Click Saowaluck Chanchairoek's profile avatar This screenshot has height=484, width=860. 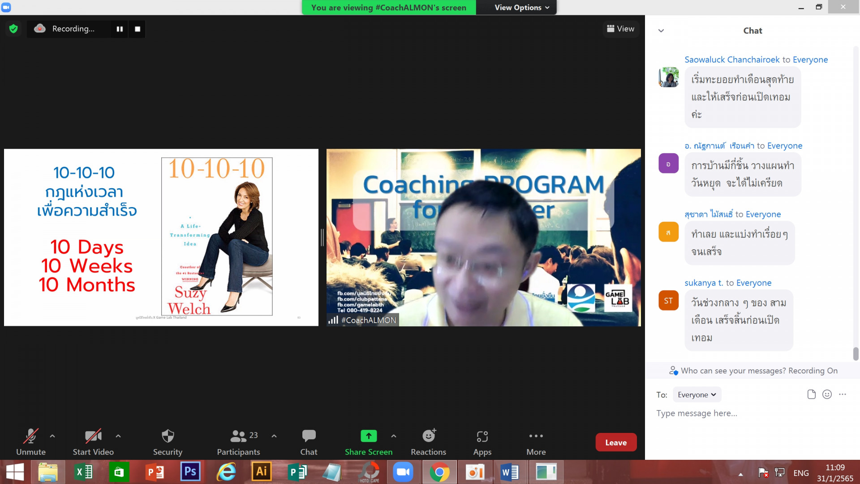point(668,77)
